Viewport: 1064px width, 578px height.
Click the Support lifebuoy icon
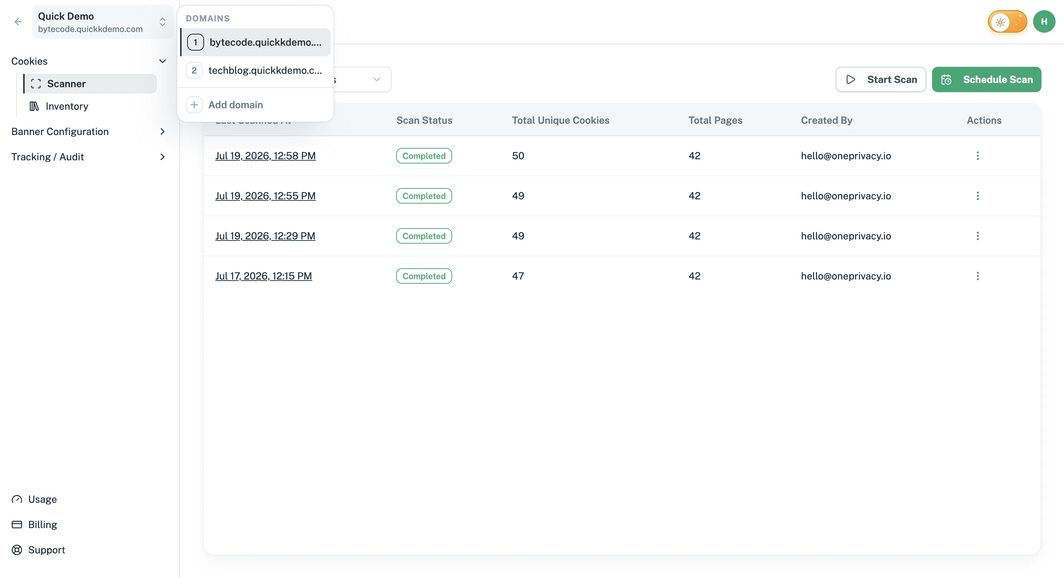click(17, 550)
